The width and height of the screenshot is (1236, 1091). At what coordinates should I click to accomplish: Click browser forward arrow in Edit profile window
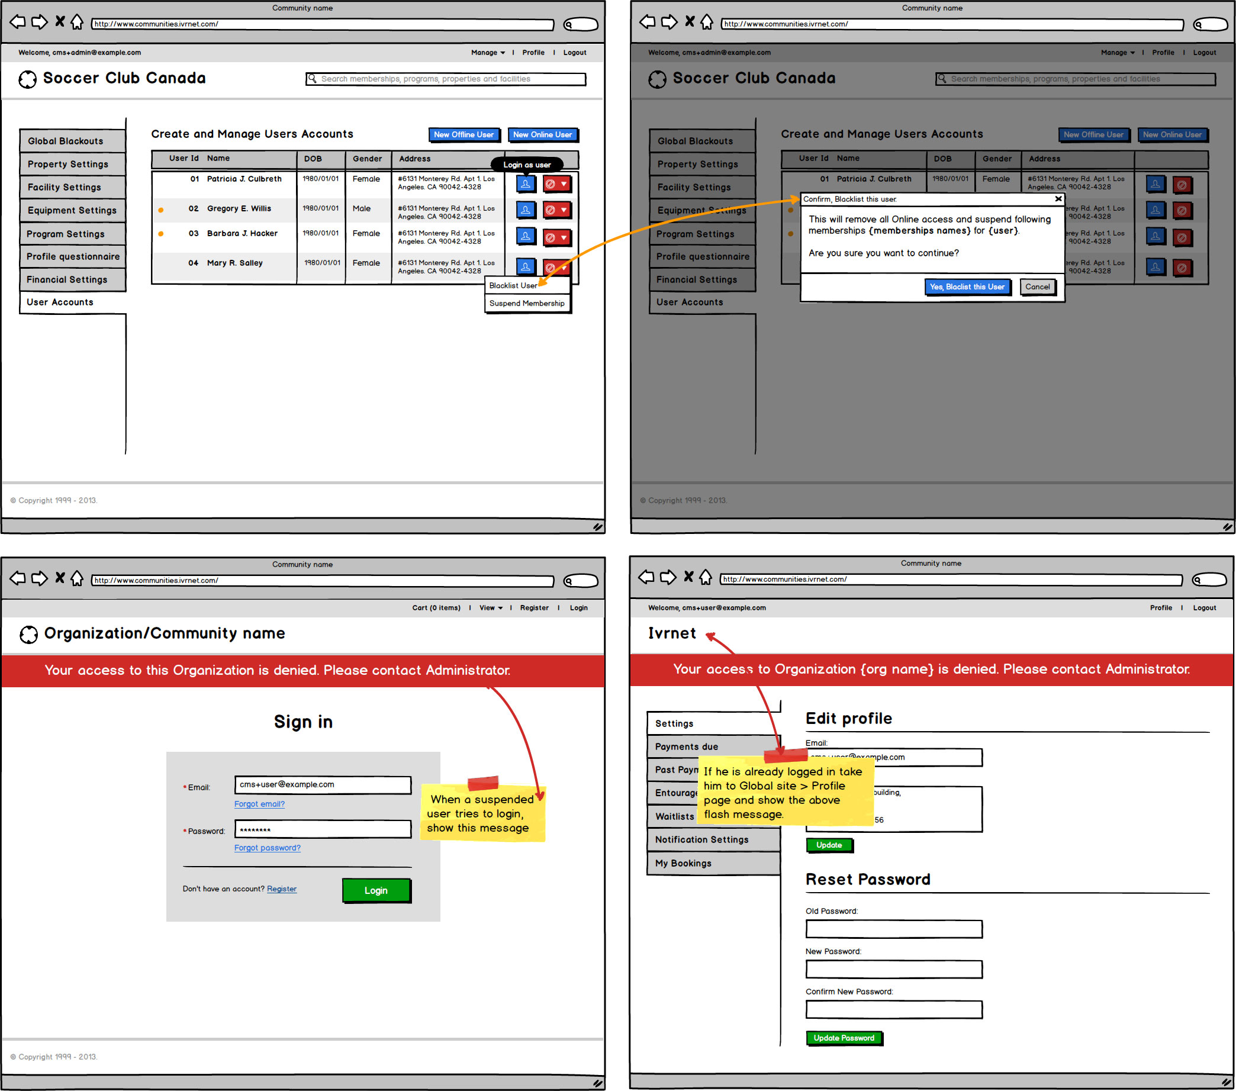tap(668, 577)
